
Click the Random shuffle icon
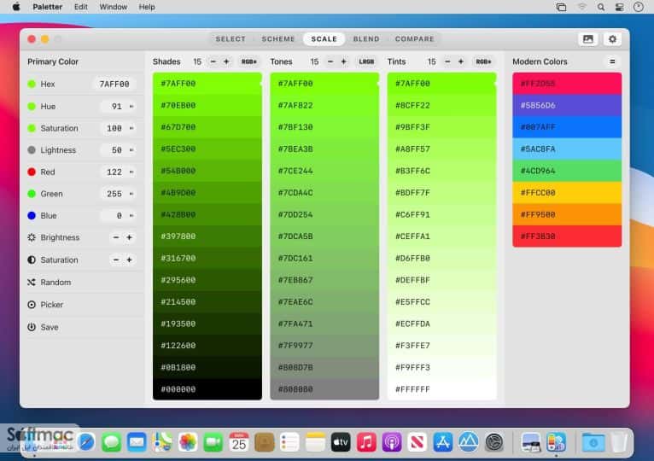point(32,283)
